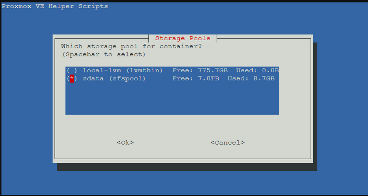Dismiss the dialog using Cancel
Image resolution: width=368 pixels, height=196 pixels.
click(x=228, y=143)
